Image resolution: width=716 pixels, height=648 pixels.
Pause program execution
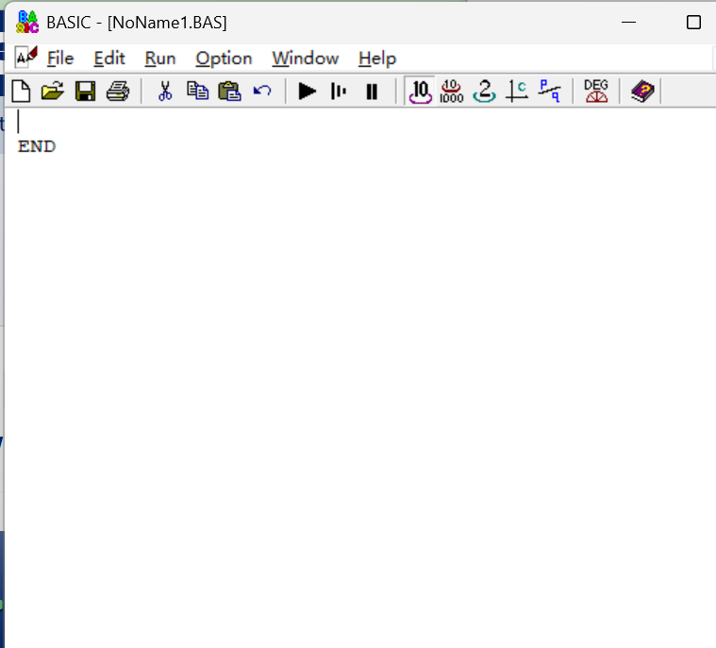pos(372,91)
